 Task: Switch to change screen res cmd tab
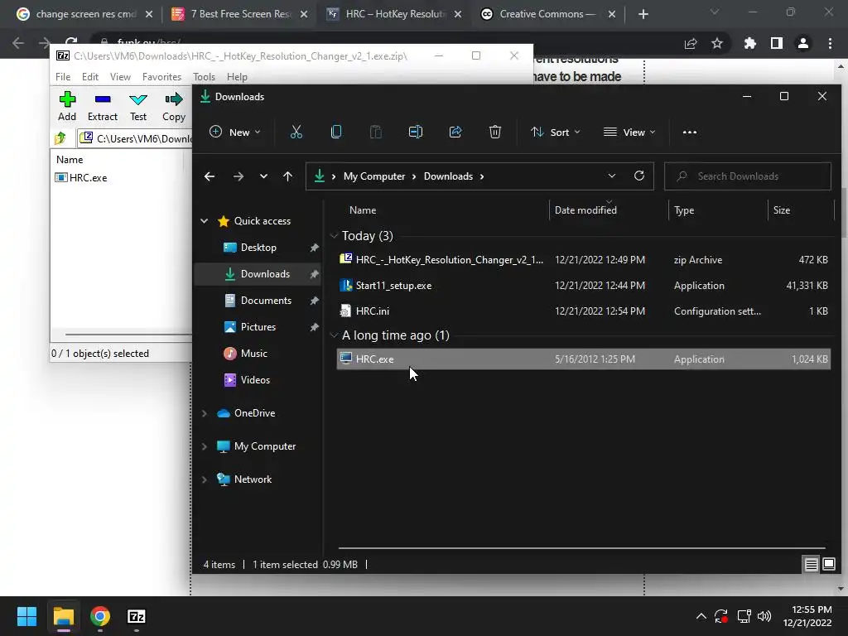85,14
